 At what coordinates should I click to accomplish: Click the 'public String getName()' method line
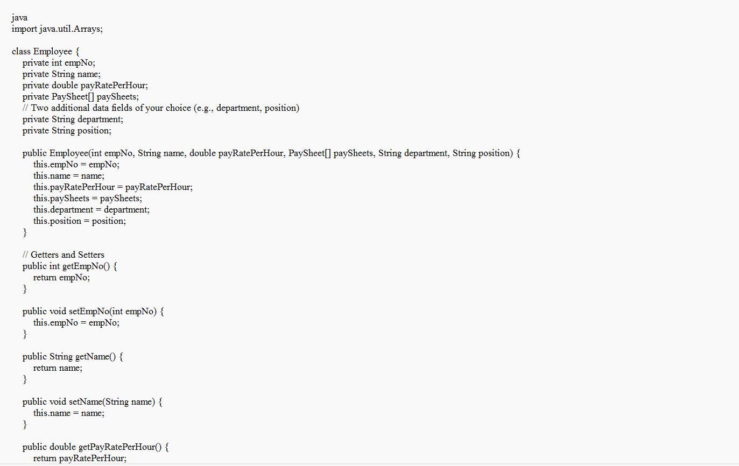coord(73,357)
